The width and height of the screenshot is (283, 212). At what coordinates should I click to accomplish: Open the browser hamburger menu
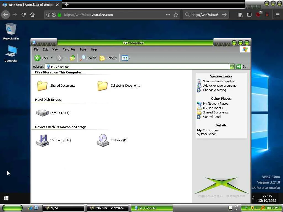278,15
